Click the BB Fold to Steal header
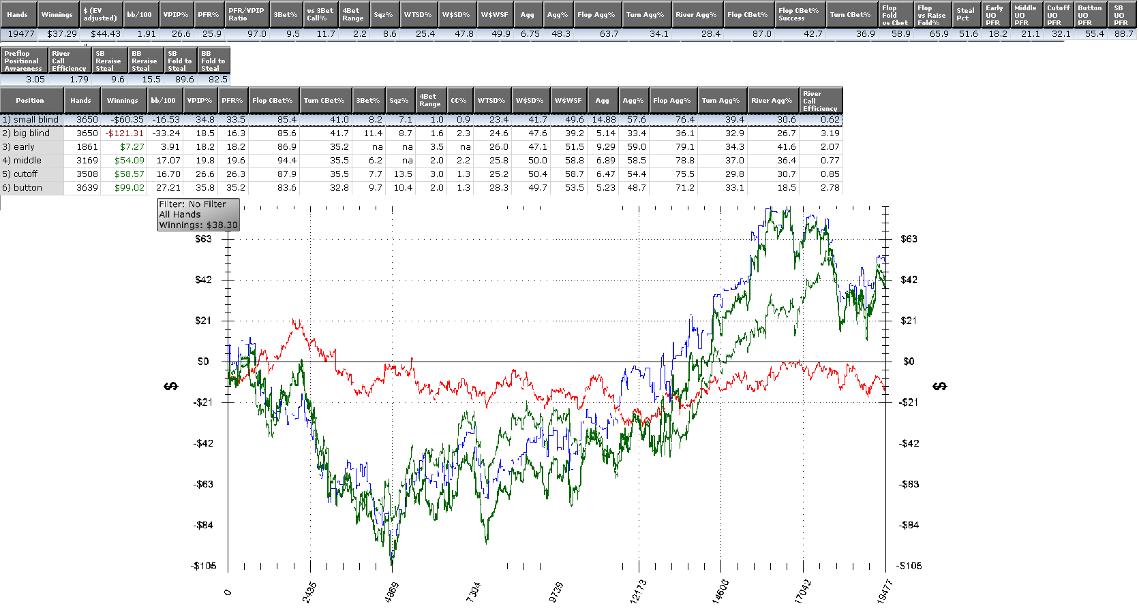Viewport: 1139px width, 608px height. coord(214,60)
